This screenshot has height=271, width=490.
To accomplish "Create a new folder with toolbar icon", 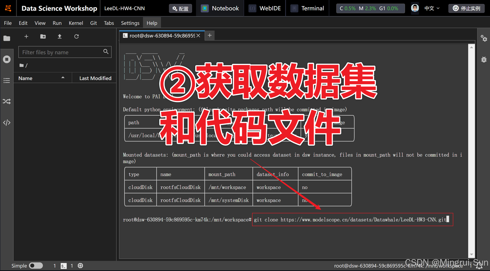I will [43, 36].
